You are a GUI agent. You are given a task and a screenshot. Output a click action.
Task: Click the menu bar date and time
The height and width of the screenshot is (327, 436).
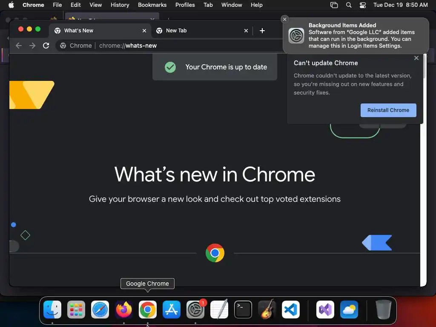(400, 5)
